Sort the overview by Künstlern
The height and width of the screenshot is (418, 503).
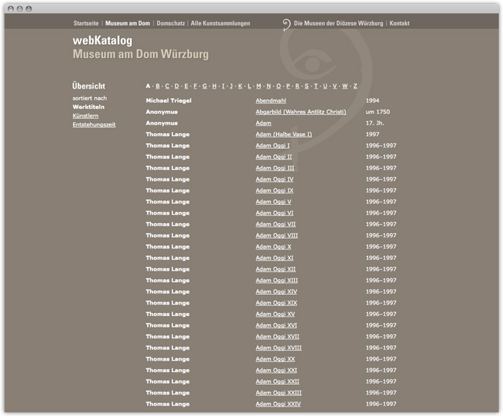point(86,115)
